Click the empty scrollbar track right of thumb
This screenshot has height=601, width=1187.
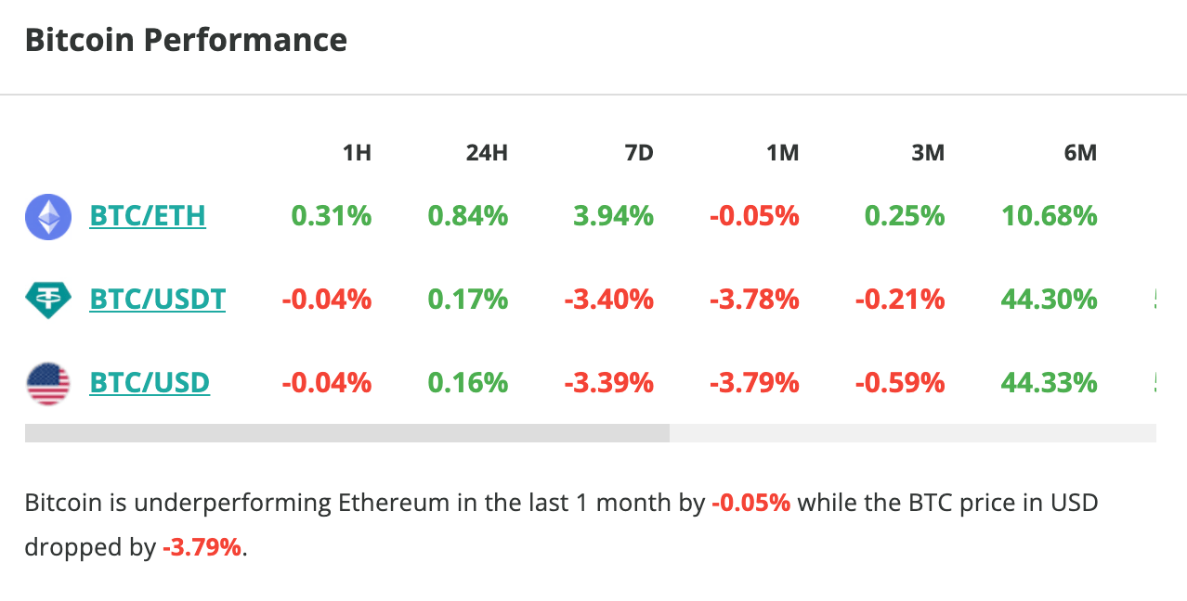click(x=912, y=433)
